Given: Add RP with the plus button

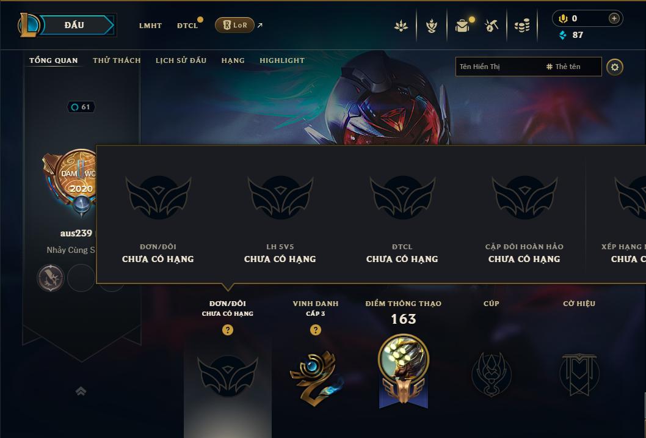Looking at the screenshot, I should point(614,18).
